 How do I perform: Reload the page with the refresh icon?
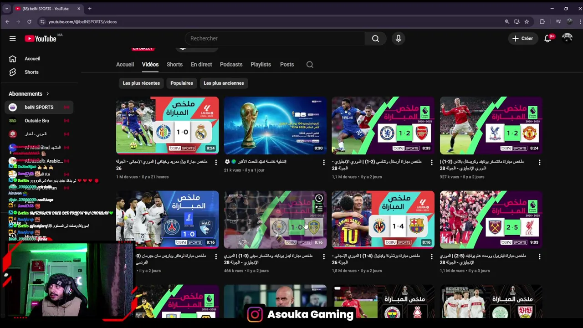click(29, 21)
